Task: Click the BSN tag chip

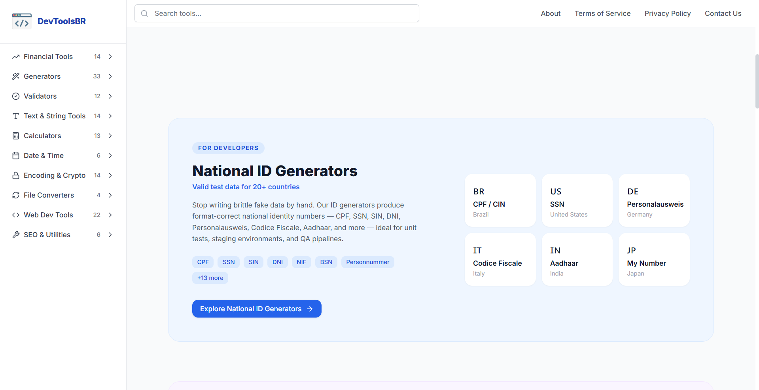Action: tap(326, 262)
